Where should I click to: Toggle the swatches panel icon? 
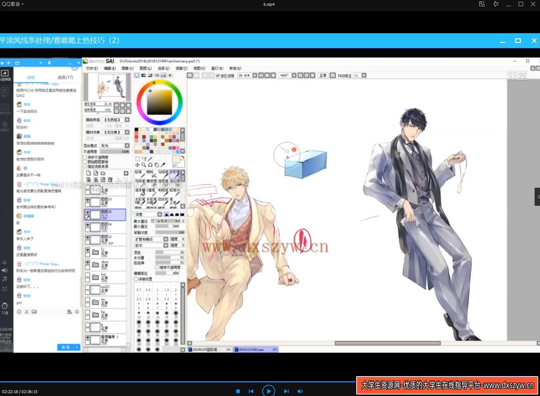(163, 75)
